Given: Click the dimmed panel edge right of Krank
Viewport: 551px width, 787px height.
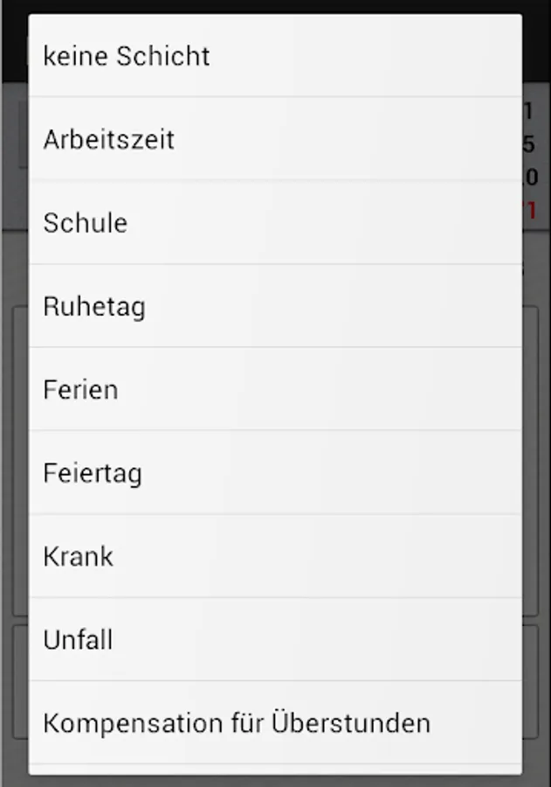Looking at the screenshot, I should coord(530,461).
